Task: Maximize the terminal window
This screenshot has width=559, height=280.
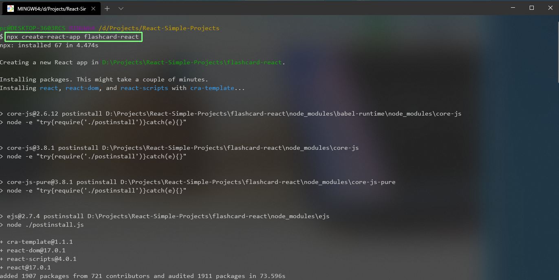Action: coord(531,8)
